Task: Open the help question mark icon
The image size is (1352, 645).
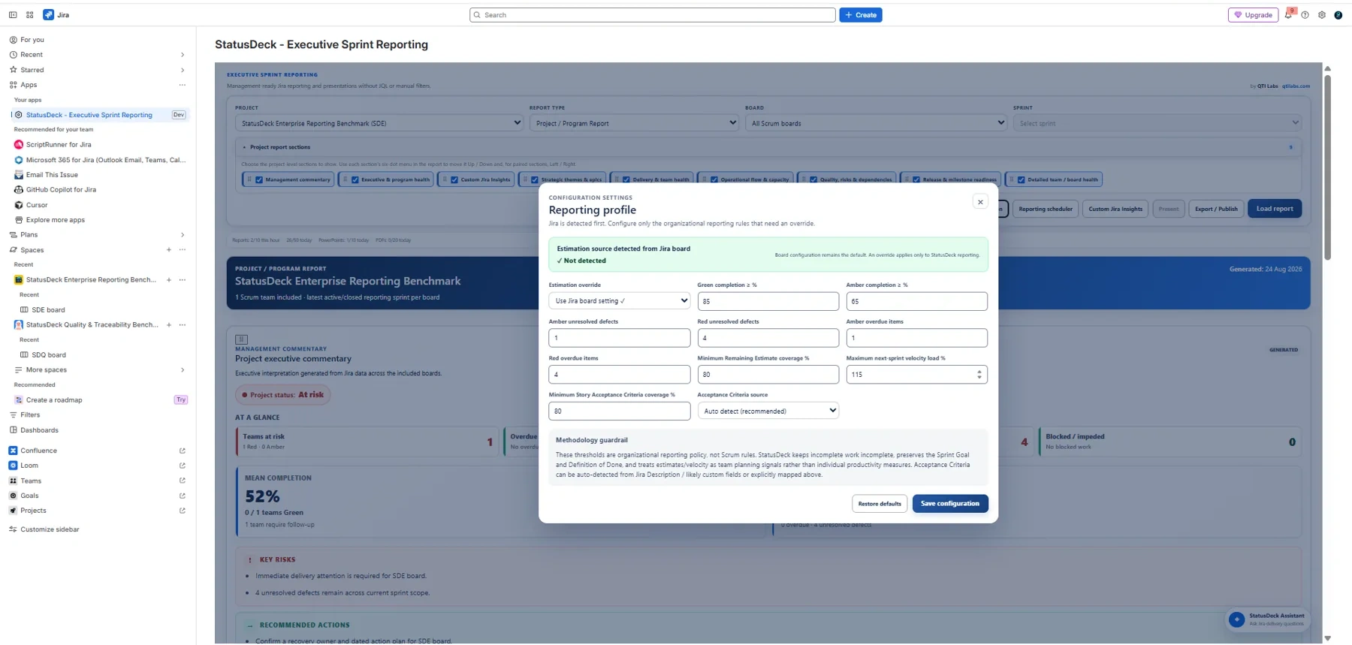Action: click(1305, 15)
